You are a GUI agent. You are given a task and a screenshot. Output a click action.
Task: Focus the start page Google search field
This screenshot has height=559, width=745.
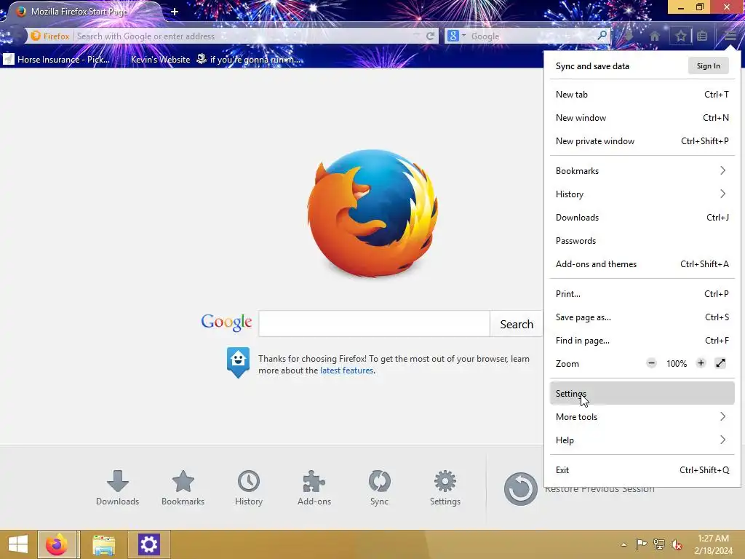pos(375,324)
